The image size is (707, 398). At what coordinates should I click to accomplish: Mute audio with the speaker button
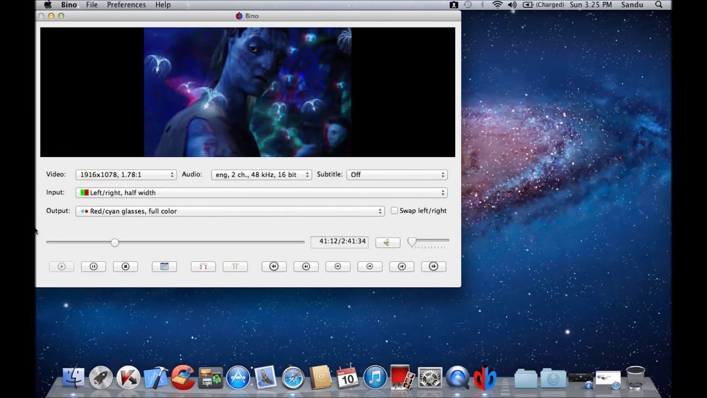point(388,242)
